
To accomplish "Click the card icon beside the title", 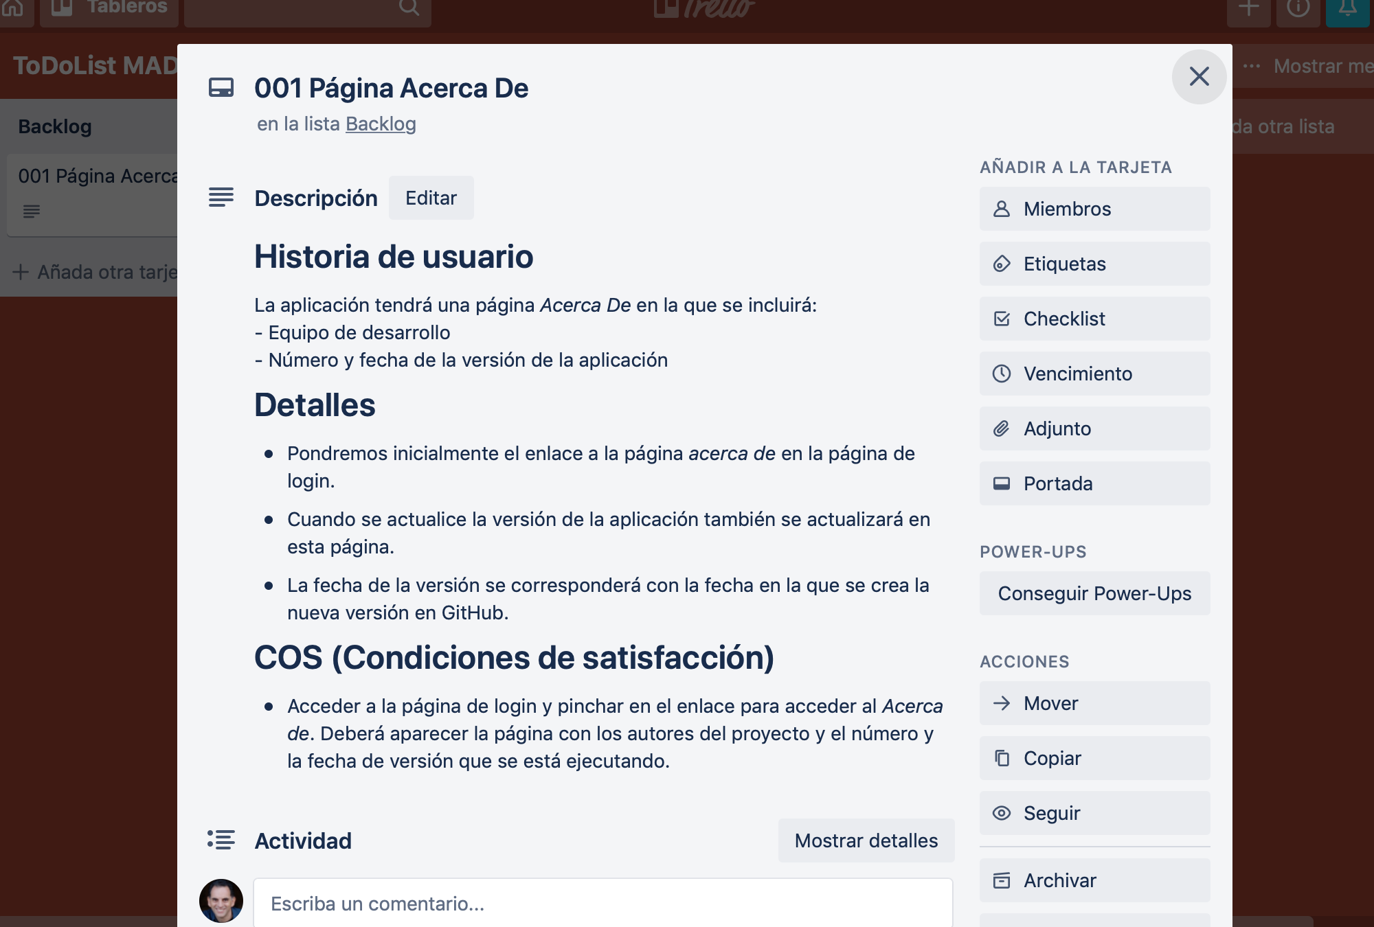I will click(x=221, y=88).
